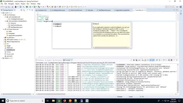Open the File menu
The image size is (183, 103).
pos(2,4)
